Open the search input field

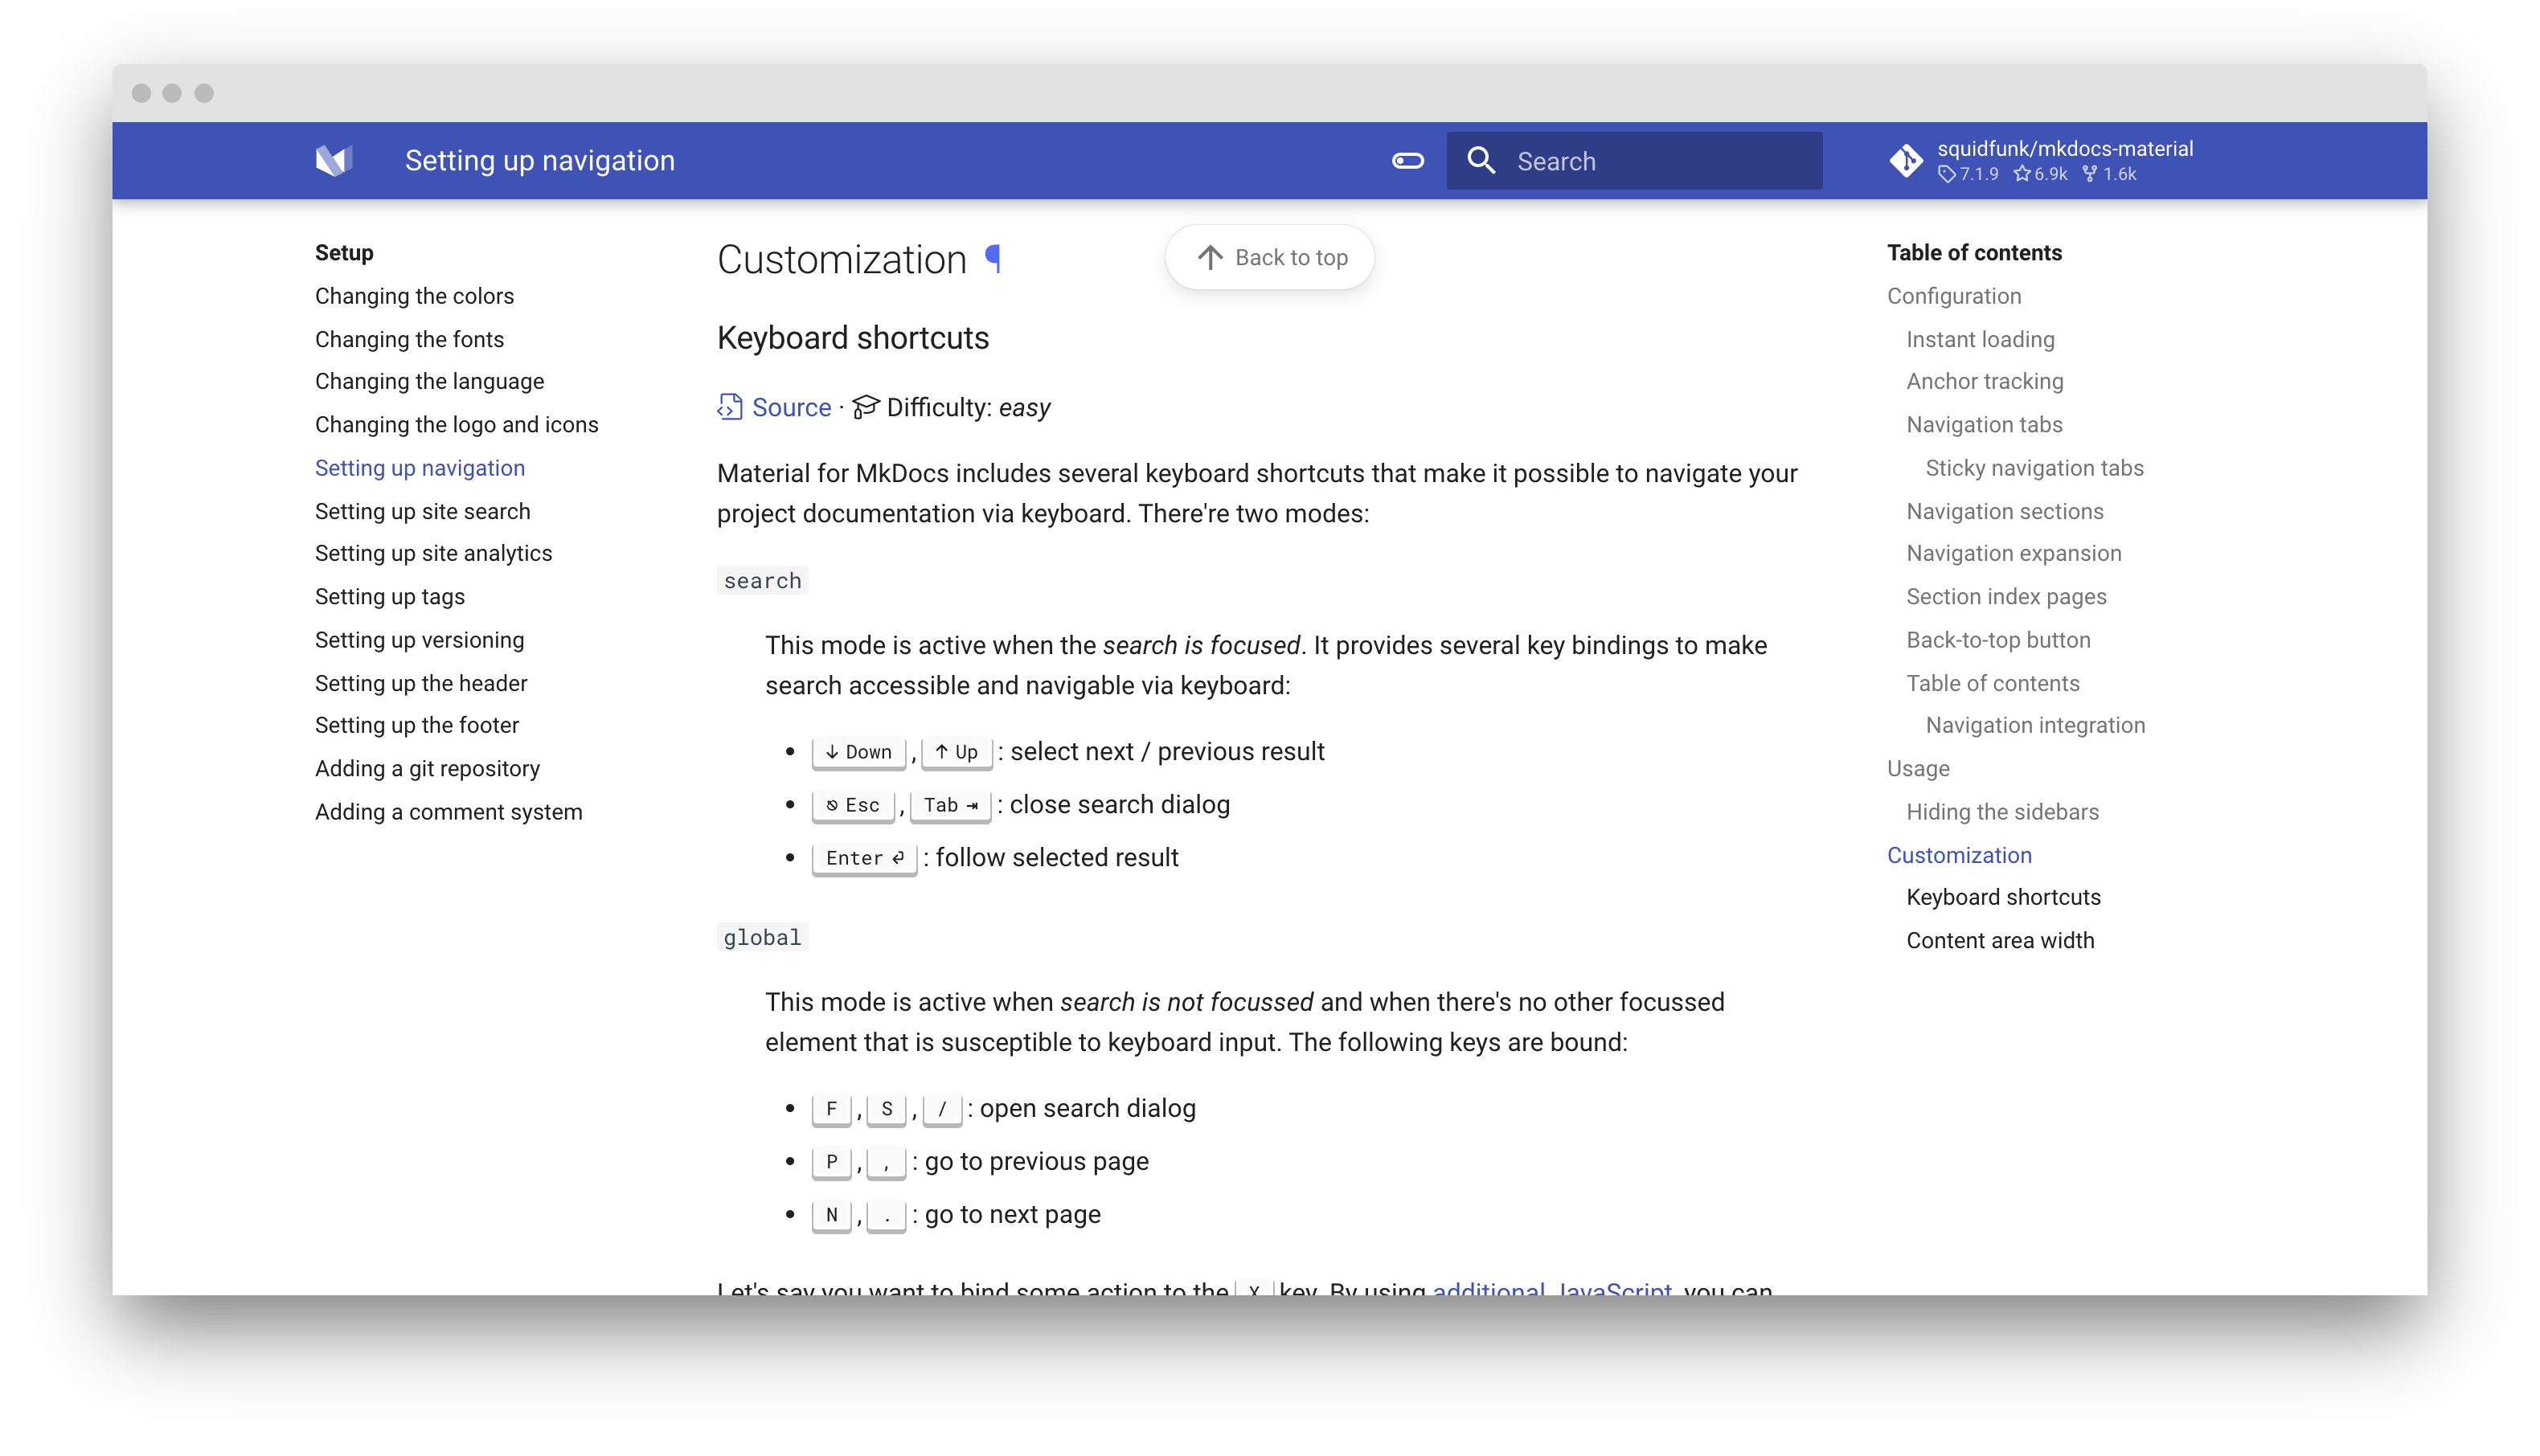1638,161
